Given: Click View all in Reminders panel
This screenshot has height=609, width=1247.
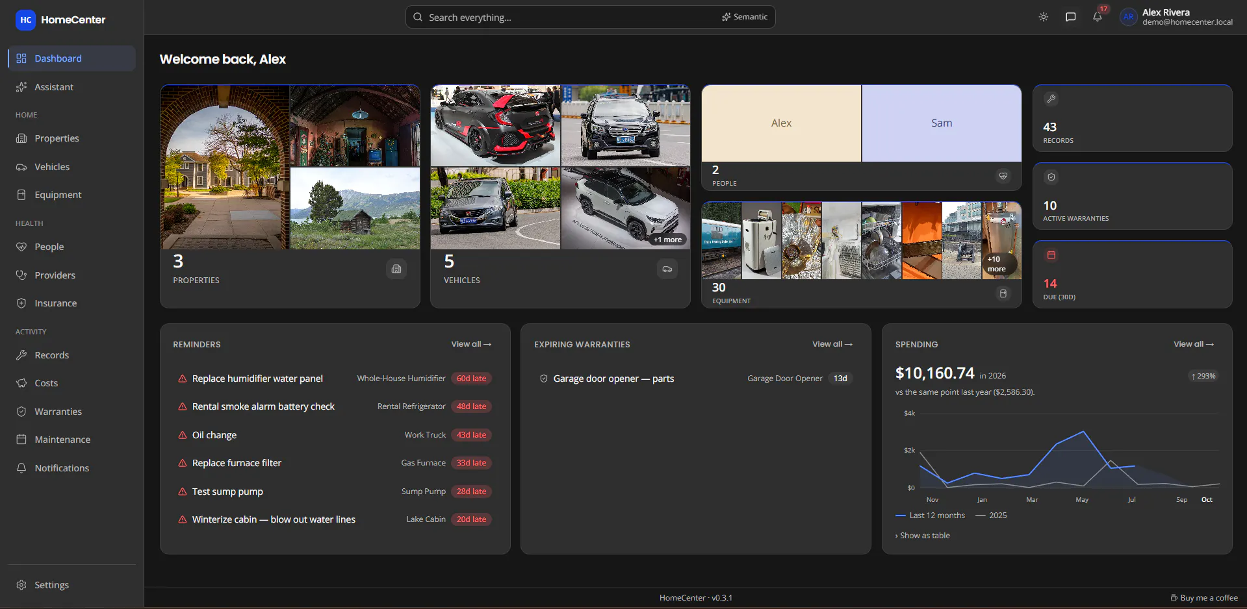Looking at the screenshot, I should (x=471, y=344).
